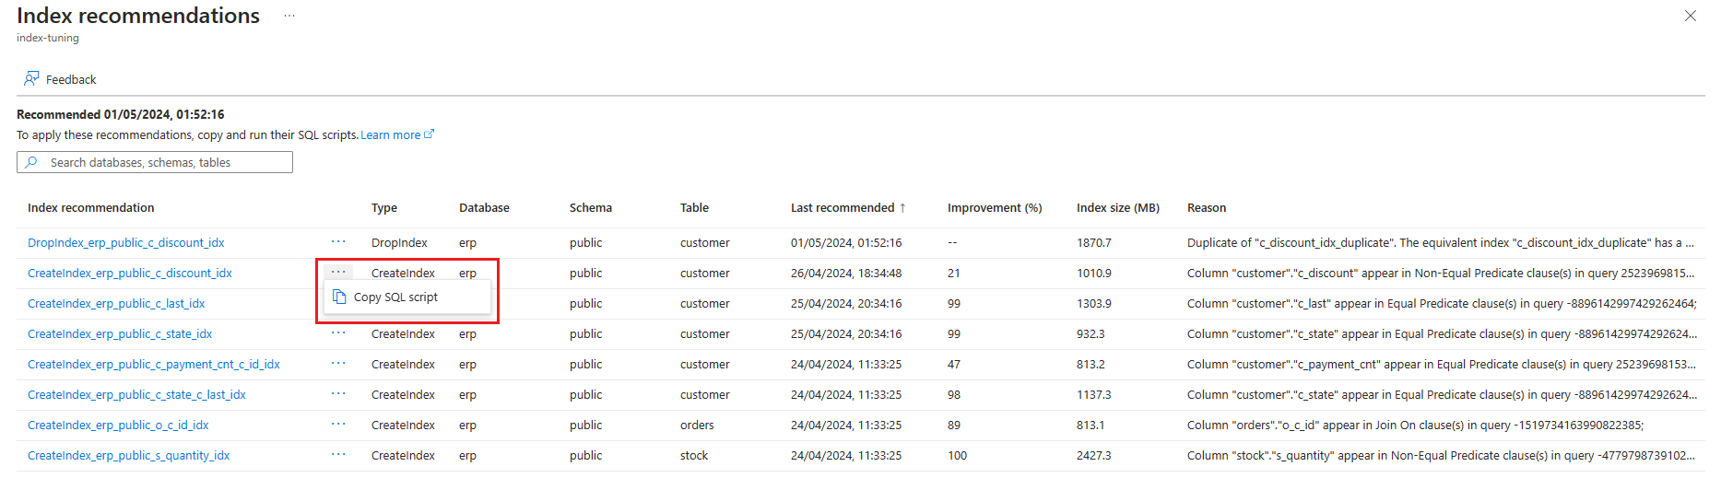Screen dimensions: 1721x478
Task: Select the index size 813.1 cell
Action: 1090,426
